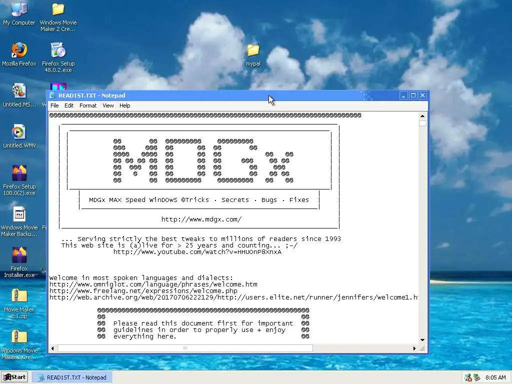Select Firefox Setup 100.0(2).exe icon
Image resolution: width=512 pixels, height=384 pixels.
(x=19, y=180)
